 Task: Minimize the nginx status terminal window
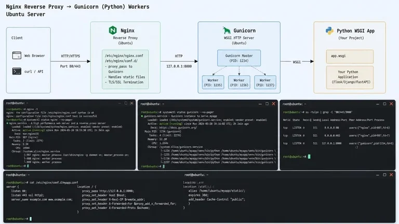tap(119, 103)
